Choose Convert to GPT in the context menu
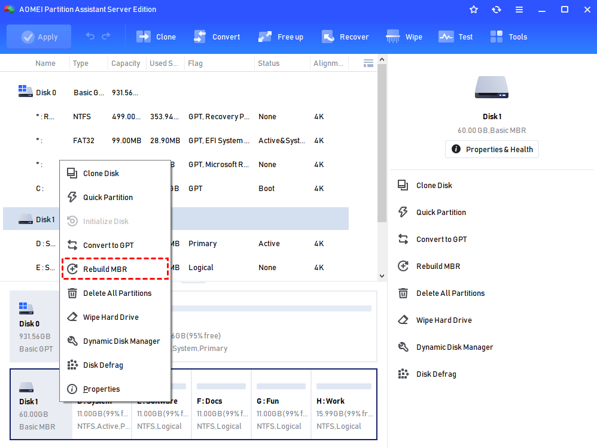This screenshot has width=597, height=448. (115, 245)
